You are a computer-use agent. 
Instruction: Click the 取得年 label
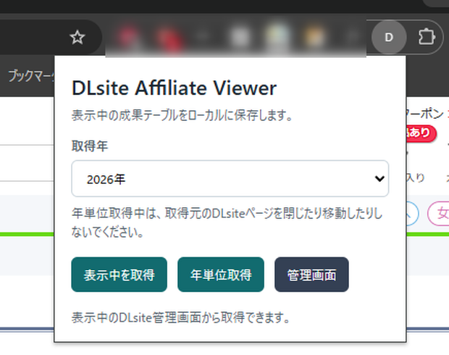click(x=90, y=146)
